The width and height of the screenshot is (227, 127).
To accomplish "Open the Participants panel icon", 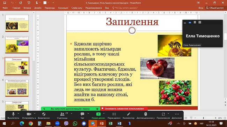I will 62,114.
